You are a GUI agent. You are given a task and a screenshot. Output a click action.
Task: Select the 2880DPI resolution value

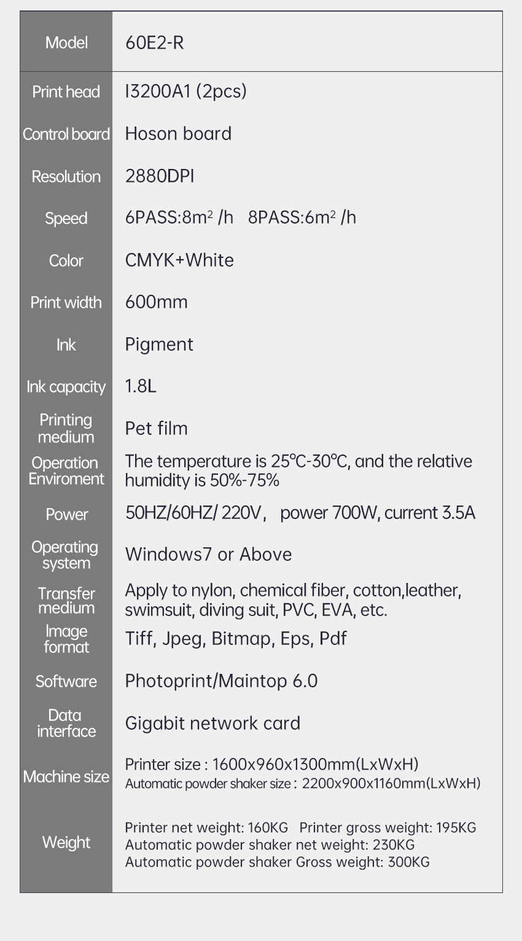click(x=160, y=176)
